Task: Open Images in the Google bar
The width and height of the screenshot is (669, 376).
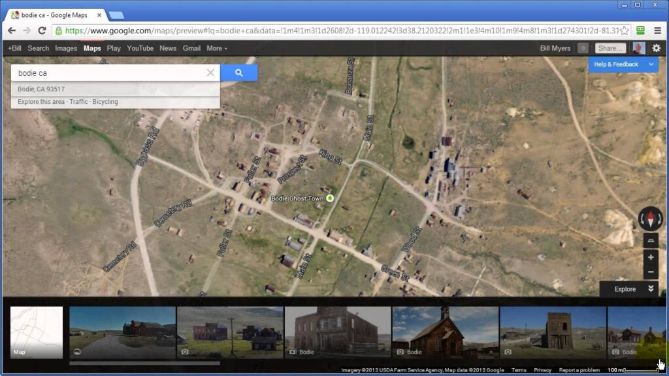Action: point(66,48)
